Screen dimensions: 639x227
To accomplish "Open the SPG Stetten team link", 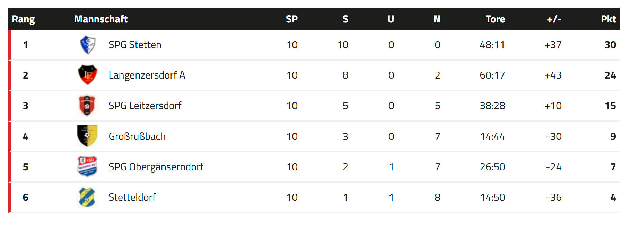I will [x=135, y=45].
